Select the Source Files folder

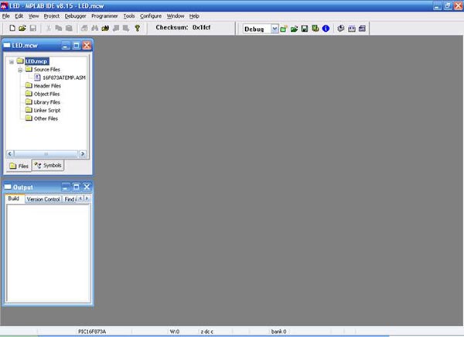[x=46, y=70]
